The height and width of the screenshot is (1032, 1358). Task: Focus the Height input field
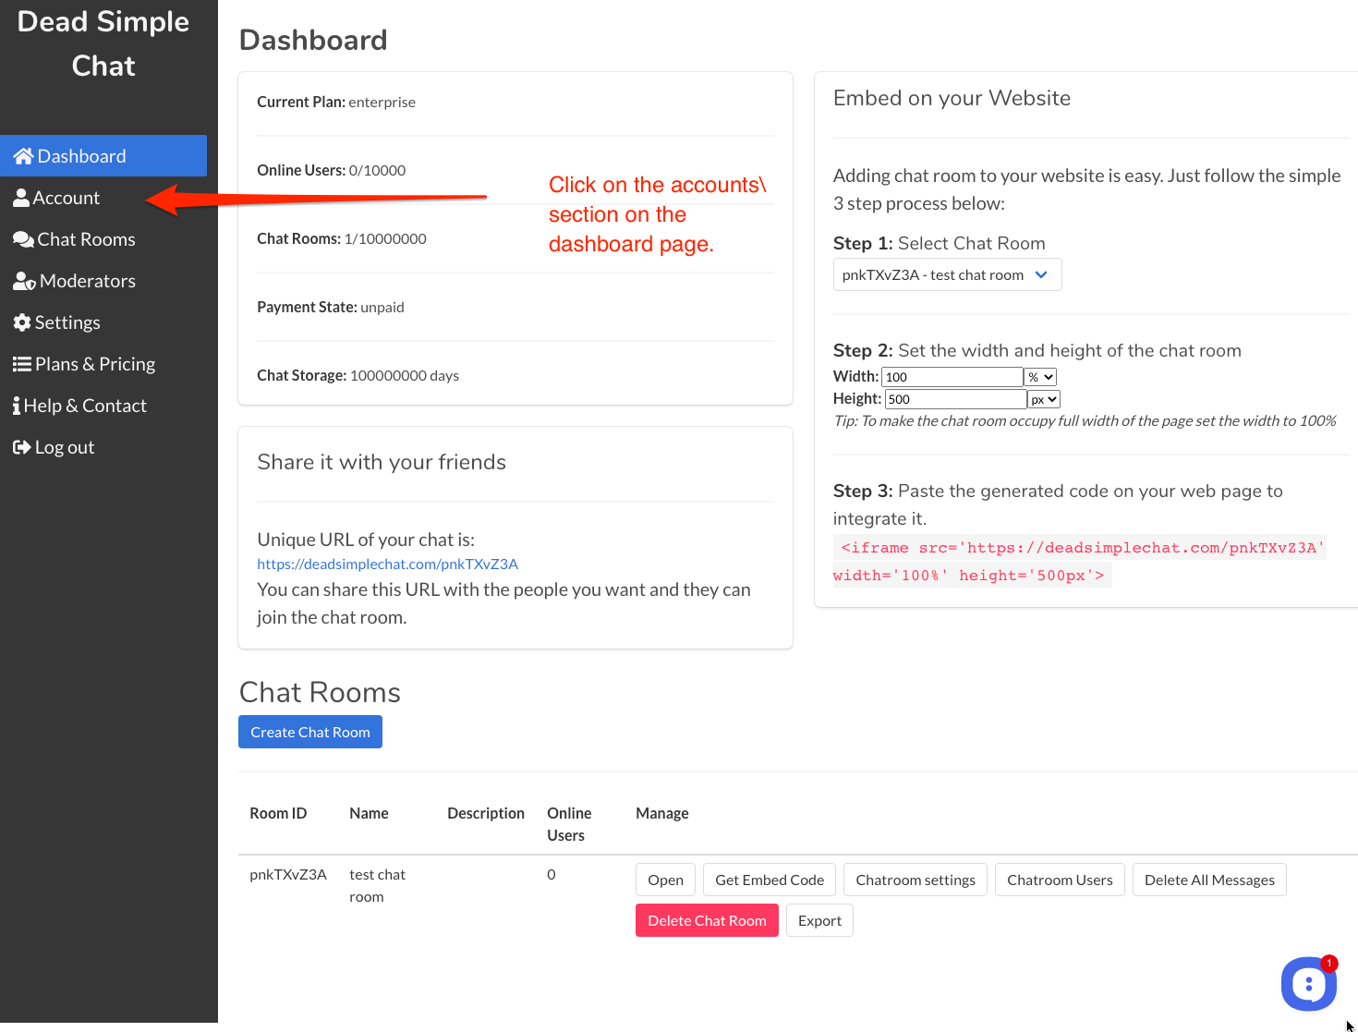(956, 399)
